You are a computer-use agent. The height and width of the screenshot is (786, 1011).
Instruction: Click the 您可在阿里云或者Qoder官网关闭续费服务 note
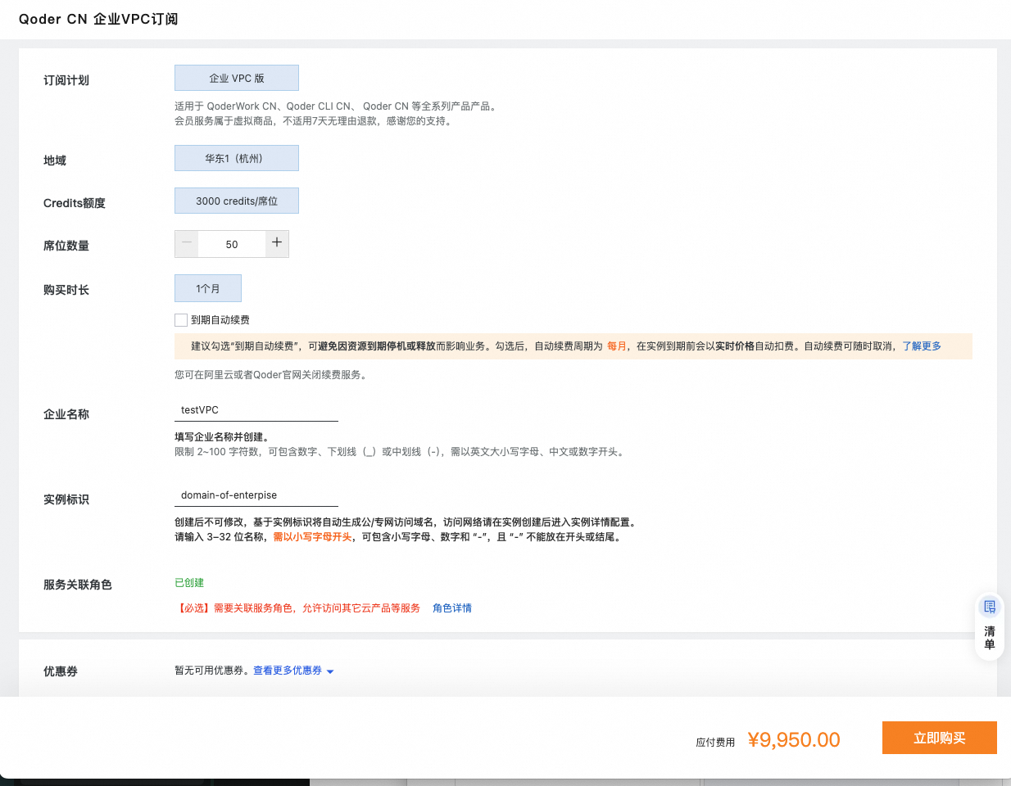(271, 375)
